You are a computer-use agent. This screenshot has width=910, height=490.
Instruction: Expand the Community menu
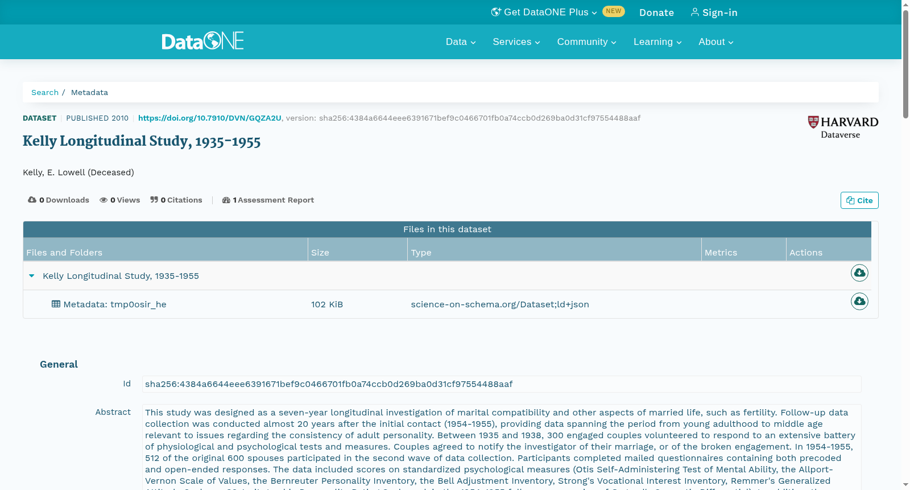[586, 42]
